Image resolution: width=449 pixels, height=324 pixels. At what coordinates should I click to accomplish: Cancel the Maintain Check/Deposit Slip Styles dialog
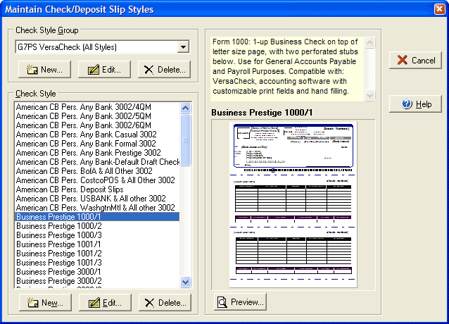tap(415, 61)
